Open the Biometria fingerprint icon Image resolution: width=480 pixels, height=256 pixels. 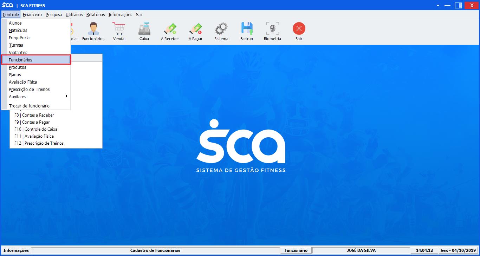(272, 32)
